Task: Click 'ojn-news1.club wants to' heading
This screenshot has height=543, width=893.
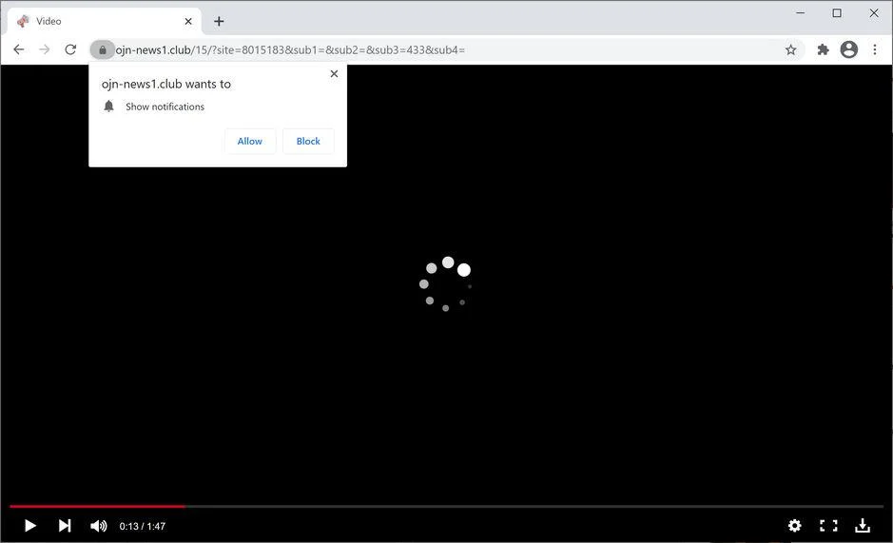Action: [x=165, y=85]
